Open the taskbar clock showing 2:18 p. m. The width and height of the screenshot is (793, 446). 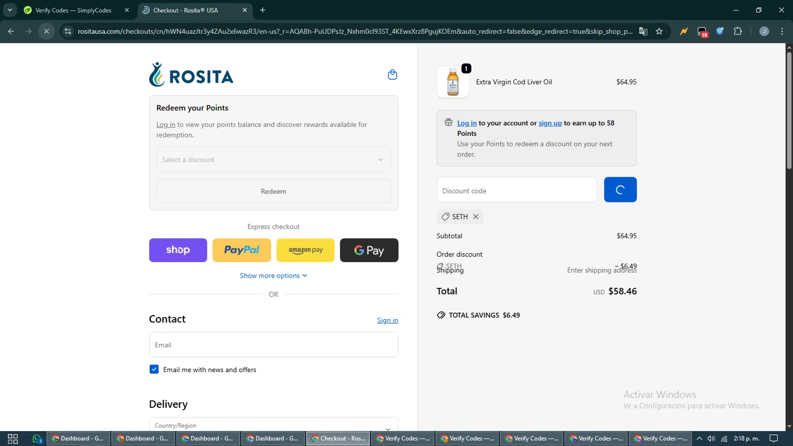746,439
